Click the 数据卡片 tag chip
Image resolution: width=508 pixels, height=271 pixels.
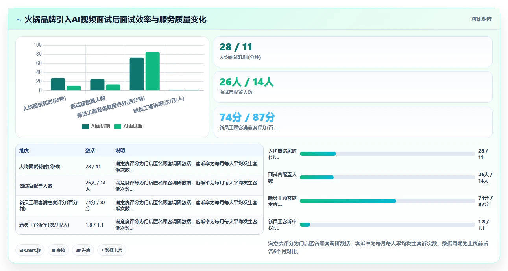tap(112, 250)
